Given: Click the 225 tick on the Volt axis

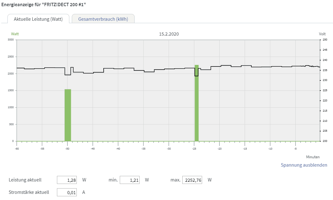Looking at the screenshot, I should pos(325,91).
